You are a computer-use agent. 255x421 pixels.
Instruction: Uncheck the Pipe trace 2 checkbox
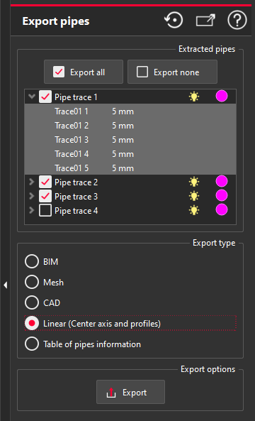point(45,182)
